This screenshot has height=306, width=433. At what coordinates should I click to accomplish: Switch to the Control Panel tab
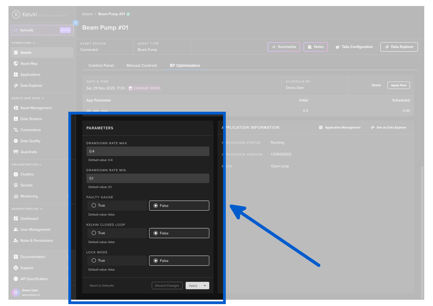tap(101, 66)
